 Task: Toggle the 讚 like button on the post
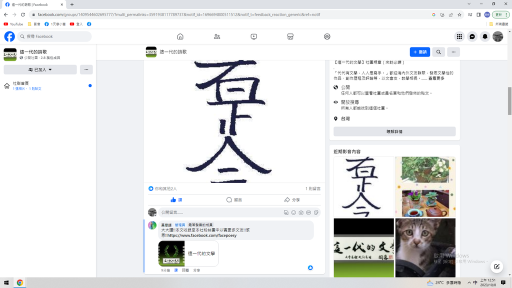[x=176, y=199]
